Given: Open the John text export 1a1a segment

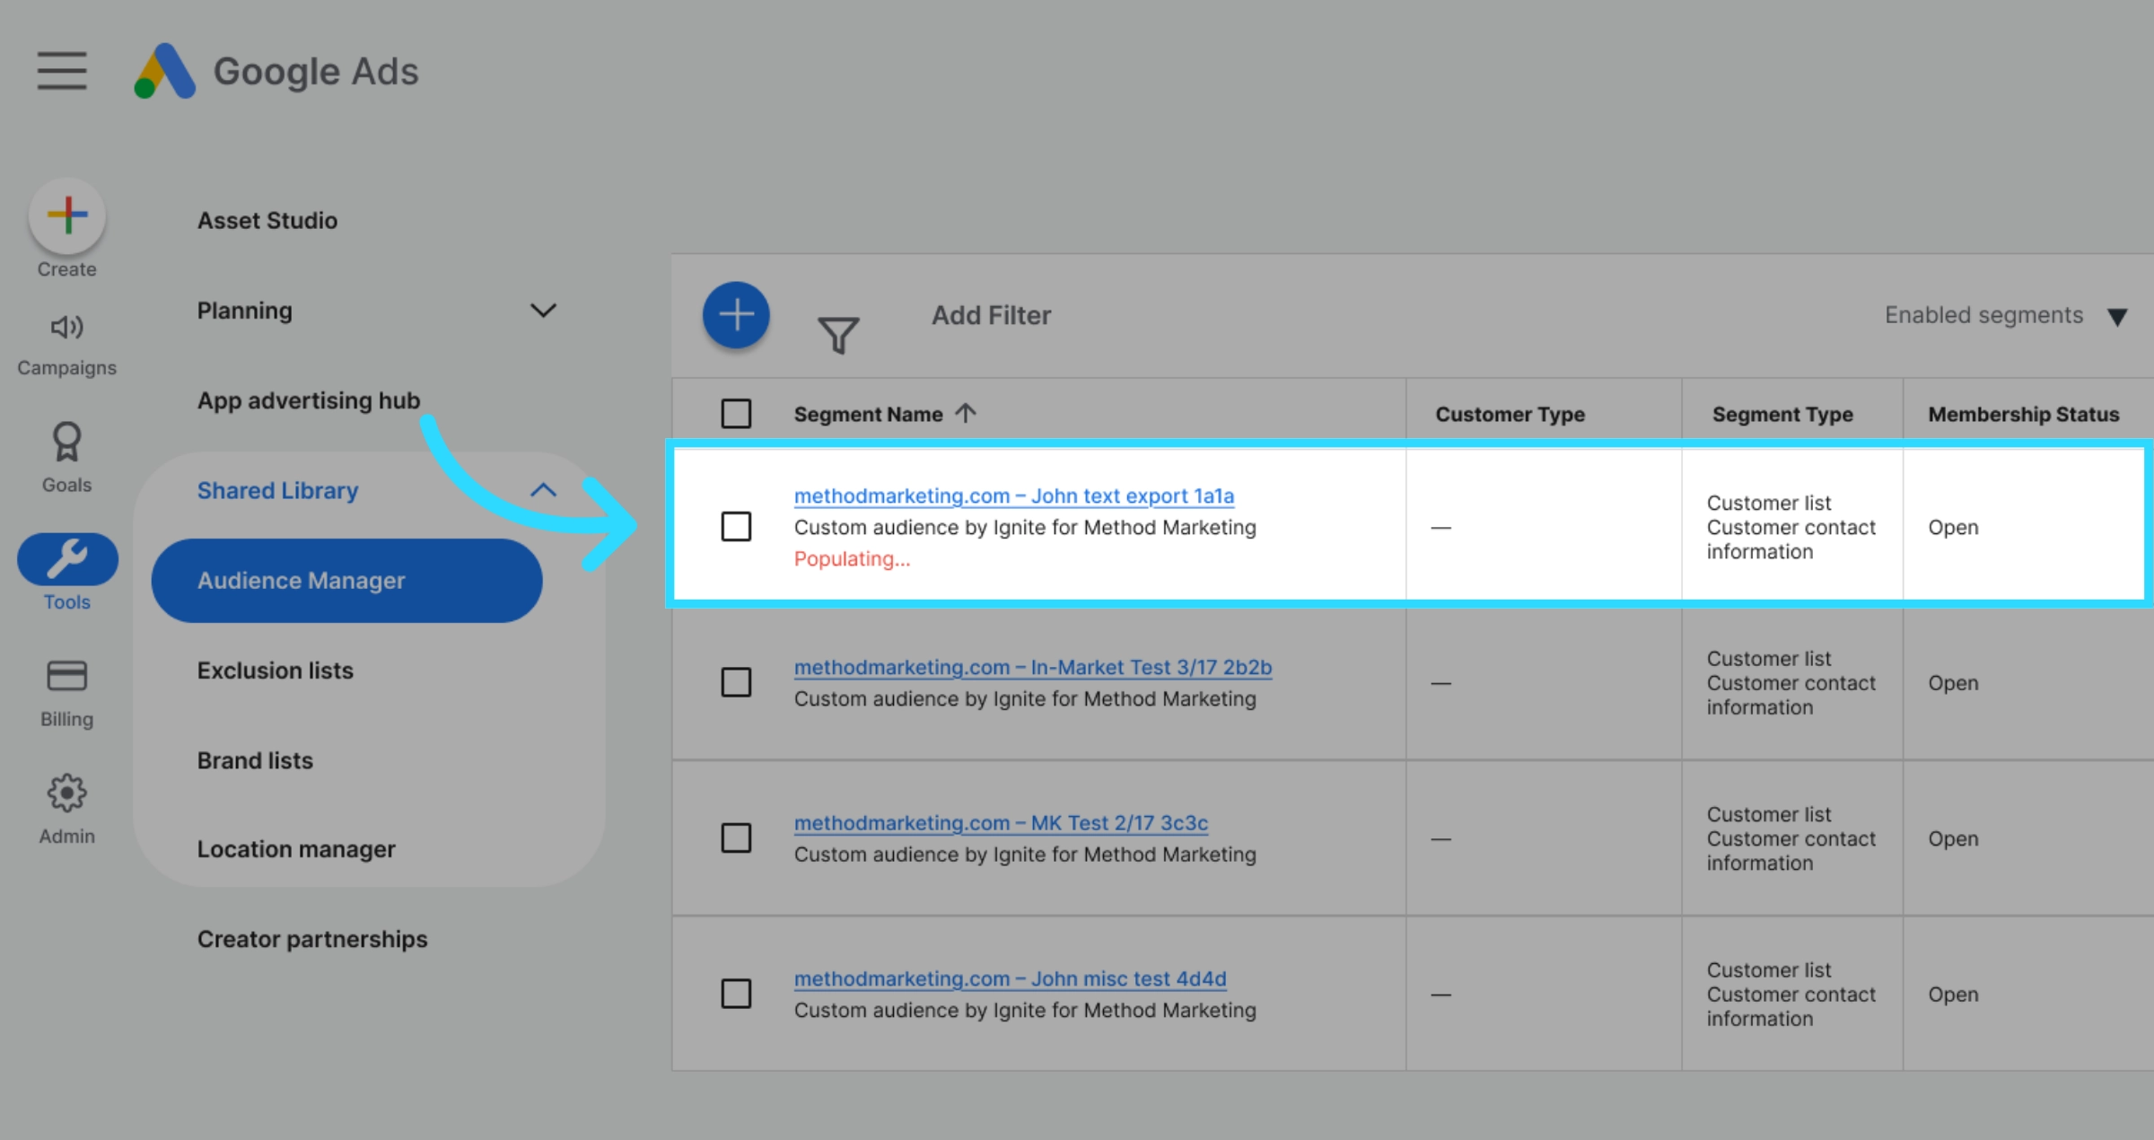Looking at the screenshot, I should (1014, 495).
